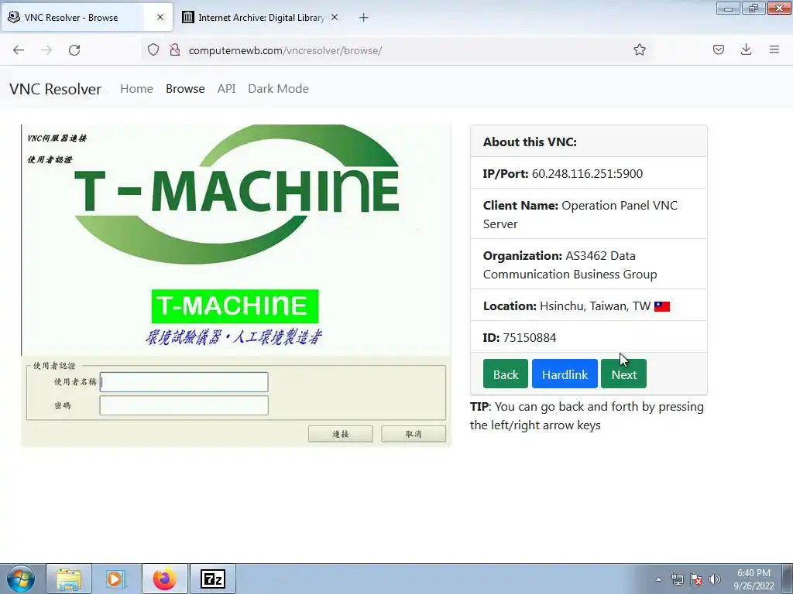Open a new browser tab with plus
Screen dimensions: 793x594
(364, 18)
